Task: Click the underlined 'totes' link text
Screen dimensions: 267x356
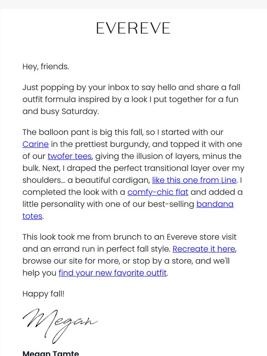Action: (x=32, y=216)
